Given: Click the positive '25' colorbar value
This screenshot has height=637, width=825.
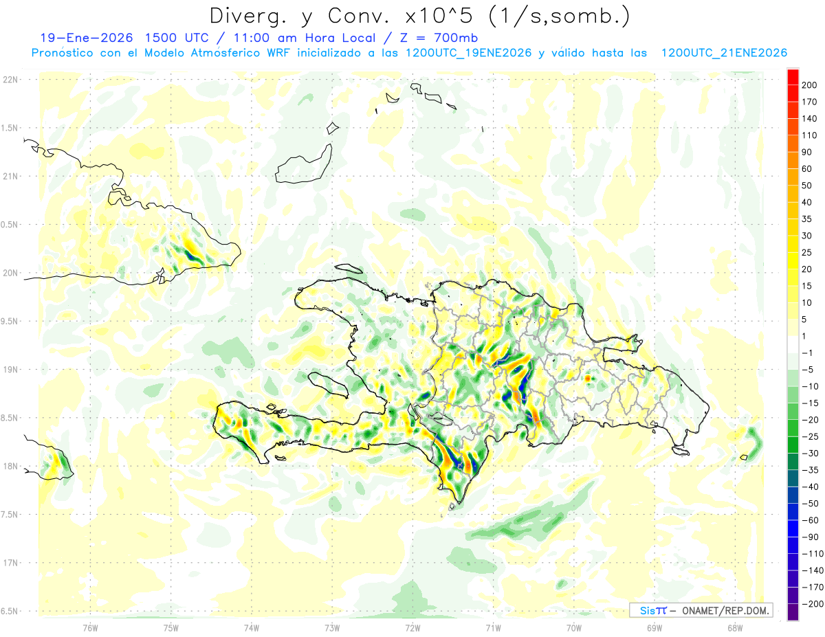Looking at the screenshot, I should (x=807, y=253).
